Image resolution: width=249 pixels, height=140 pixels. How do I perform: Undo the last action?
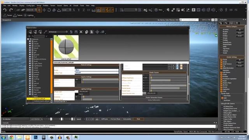[x=5, y=10]
